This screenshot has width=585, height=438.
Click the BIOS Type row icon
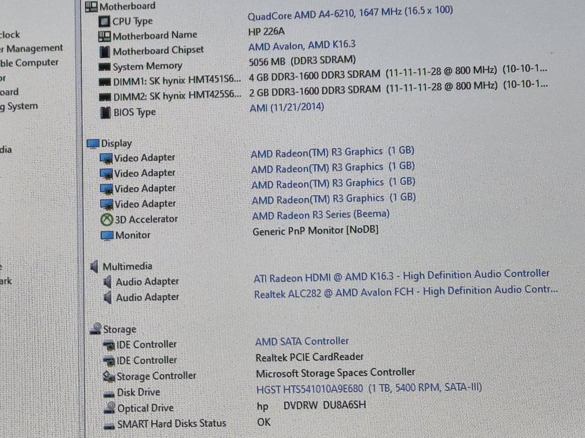click(105, 112)
